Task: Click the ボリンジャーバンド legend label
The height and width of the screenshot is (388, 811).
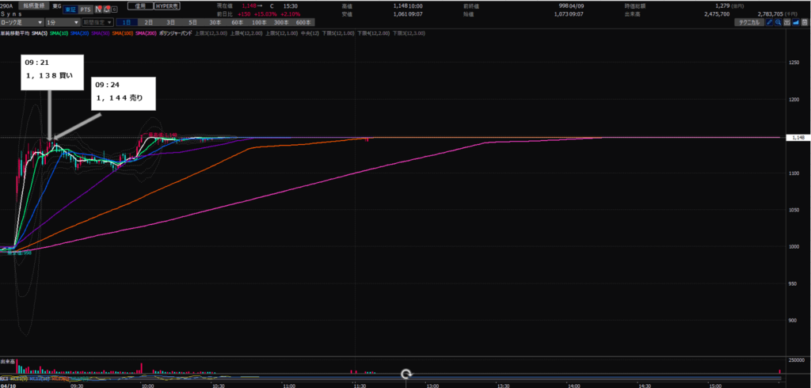Action: tap(176, 32)
